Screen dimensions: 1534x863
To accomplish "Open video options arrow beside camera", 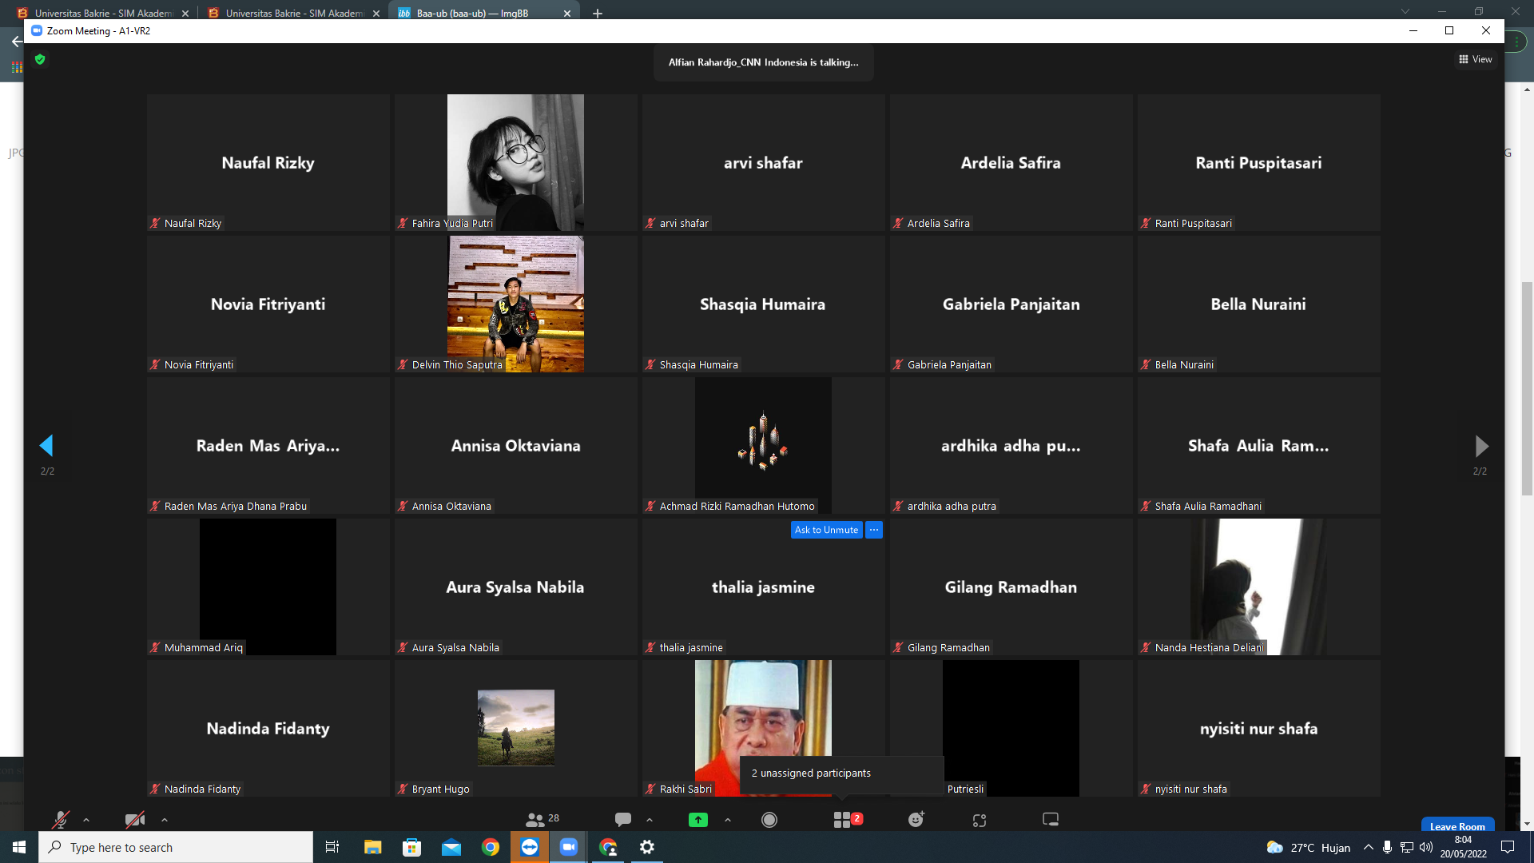I will coord(165,820).
